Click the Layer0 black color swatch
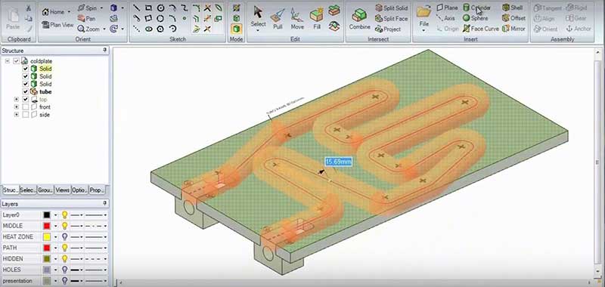This screenshot has height=287, width=605. (47, 215)
